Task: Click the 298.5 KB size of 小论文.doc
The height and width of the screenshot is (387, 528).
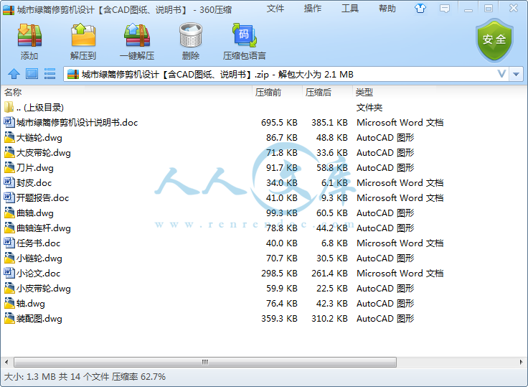Action: point(279,273)
